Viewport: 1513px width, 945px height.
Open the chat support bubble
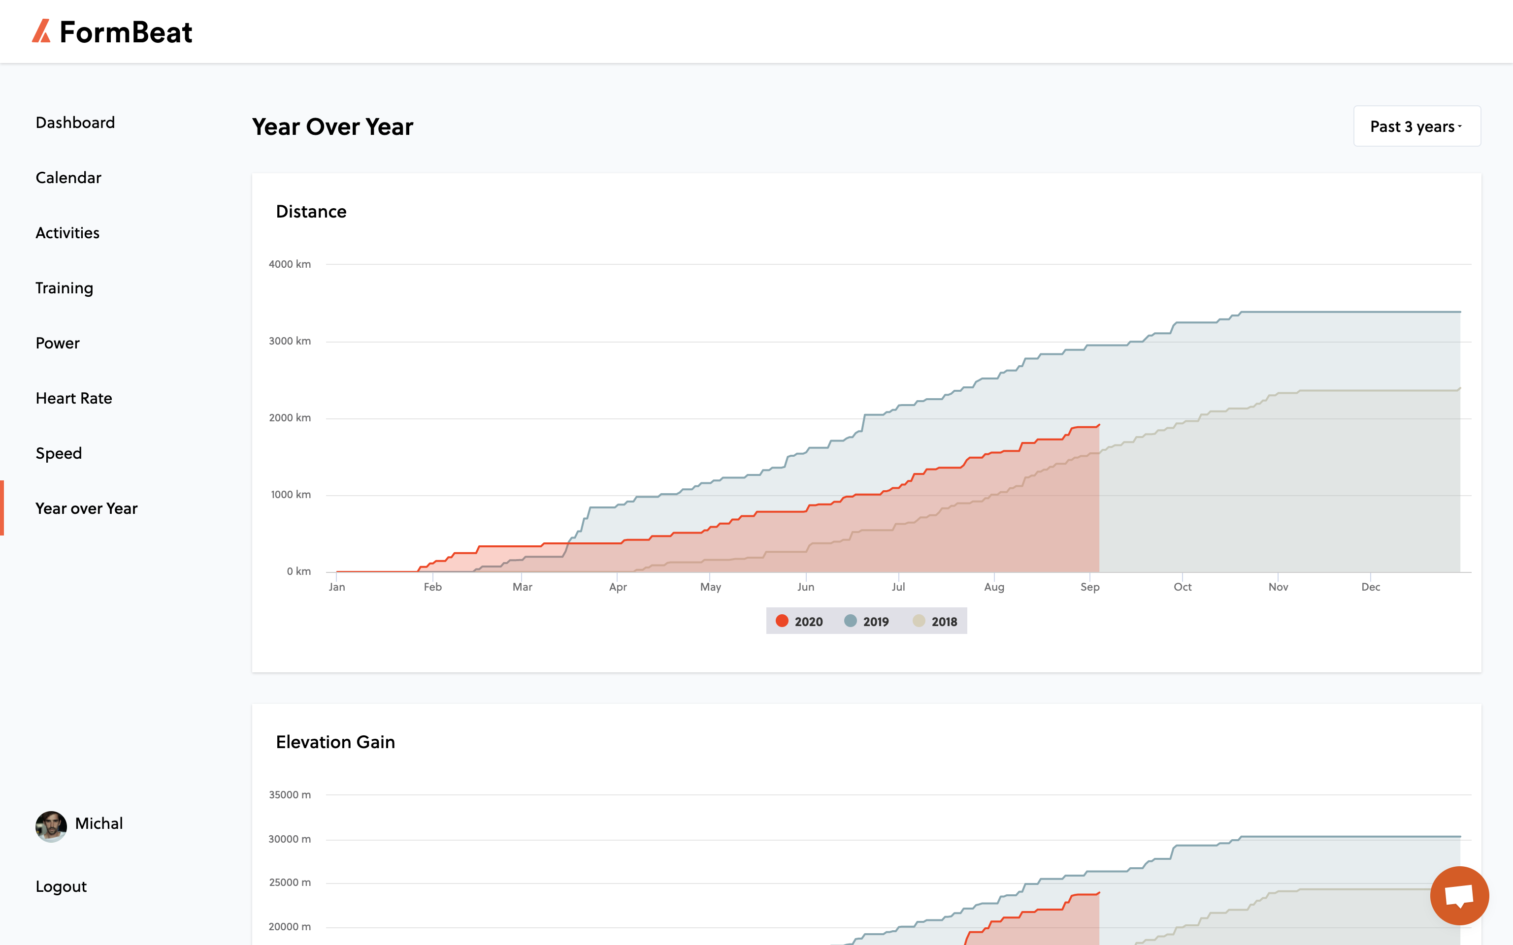pyautogui.click(x=1459, y=895)
